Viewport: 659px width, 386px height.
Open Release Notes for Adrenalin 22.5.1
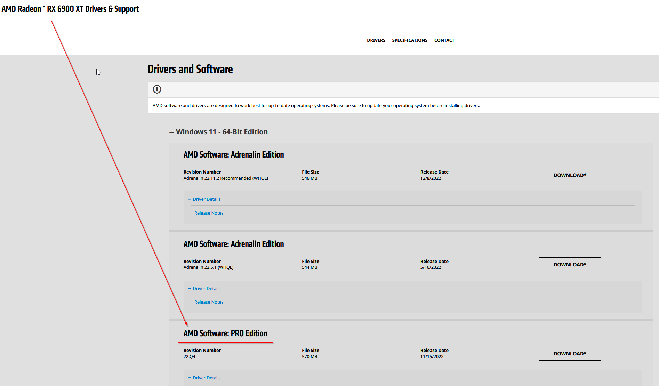click(x=209, y=302)
